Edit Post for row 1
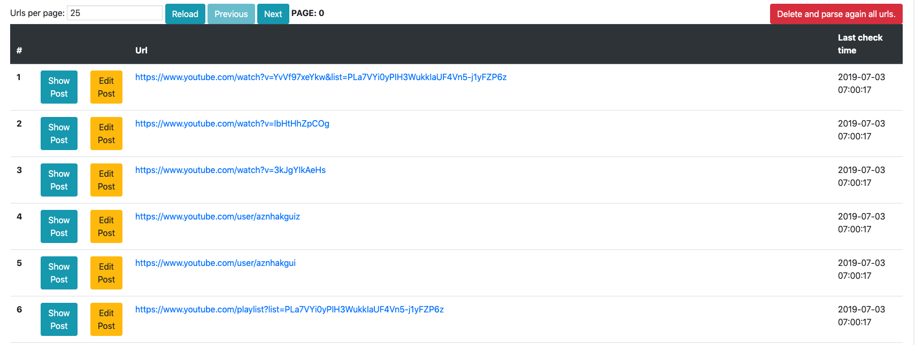The width and height of the screenshot is (915, 345). coord(106,87)
